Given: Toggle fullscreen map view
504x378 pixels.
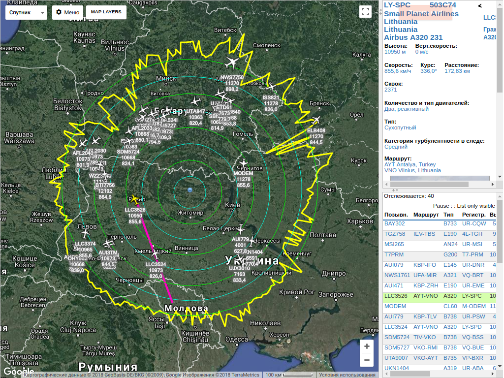Looking at the screenshot, I should pos(365,12).
